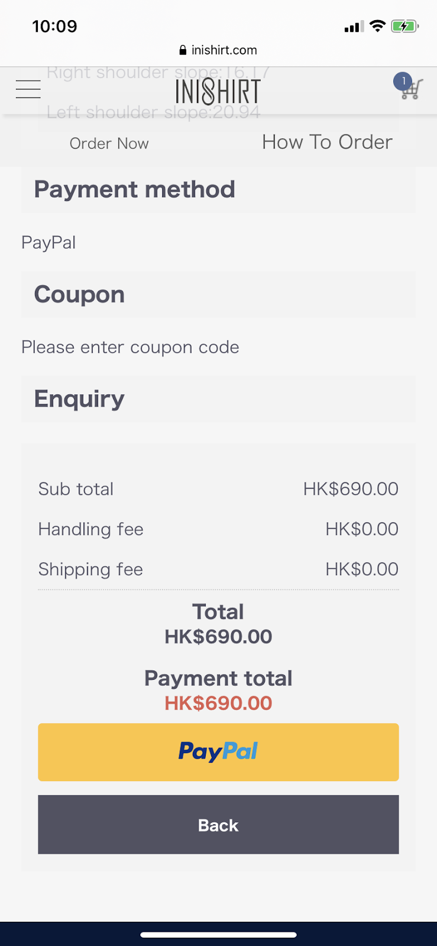
Task: Tap the cellular signal bars icon
Action: (354, 27)
